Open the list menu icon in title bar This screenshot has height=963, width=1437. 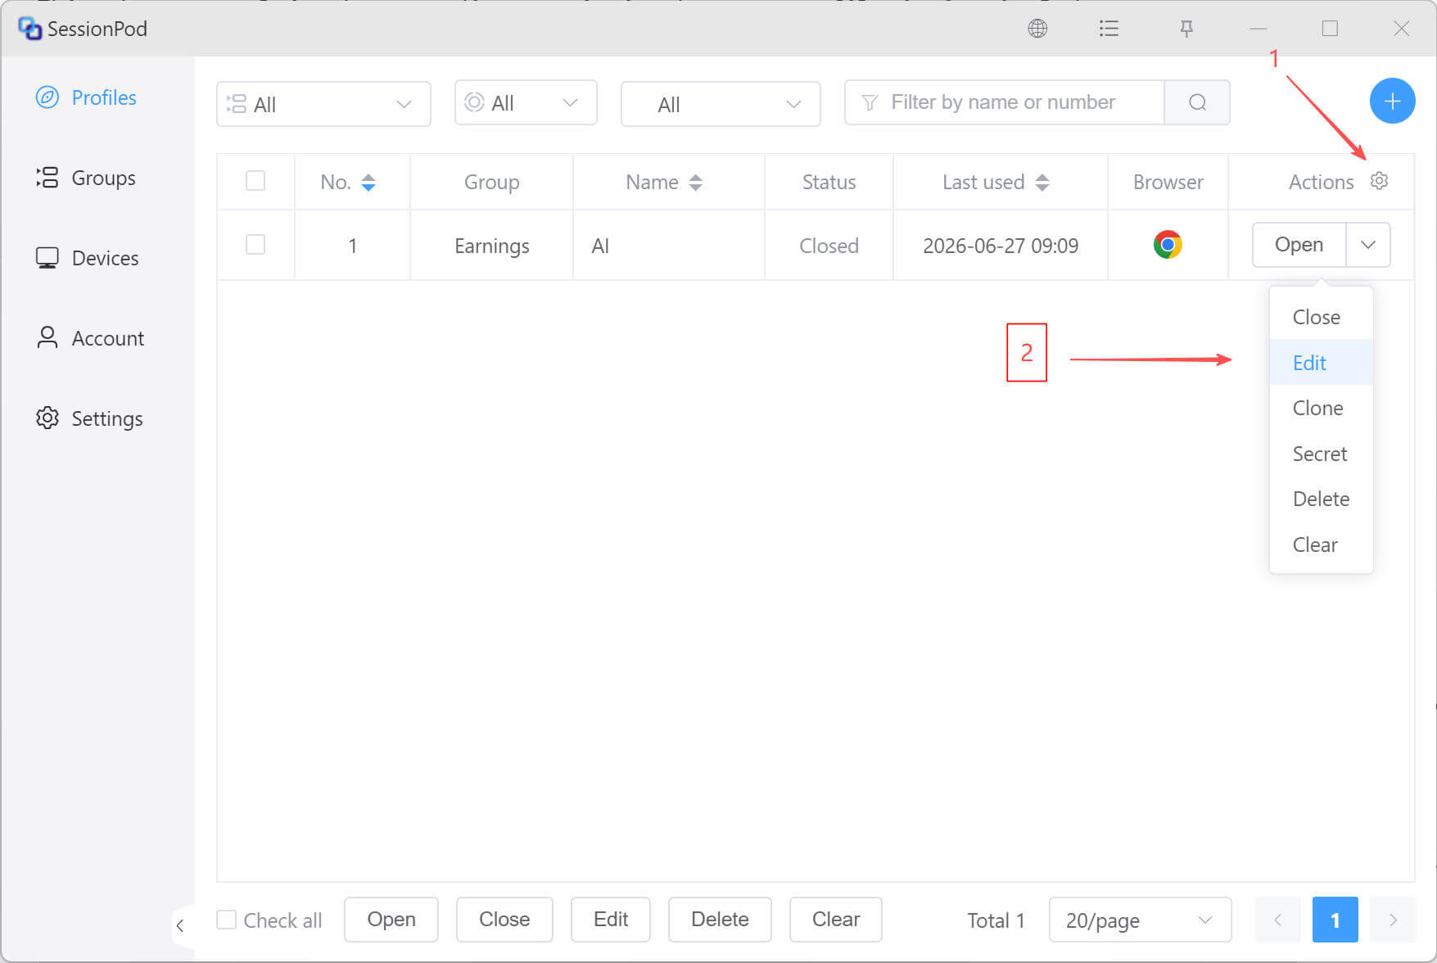[x=1109, y=29]
